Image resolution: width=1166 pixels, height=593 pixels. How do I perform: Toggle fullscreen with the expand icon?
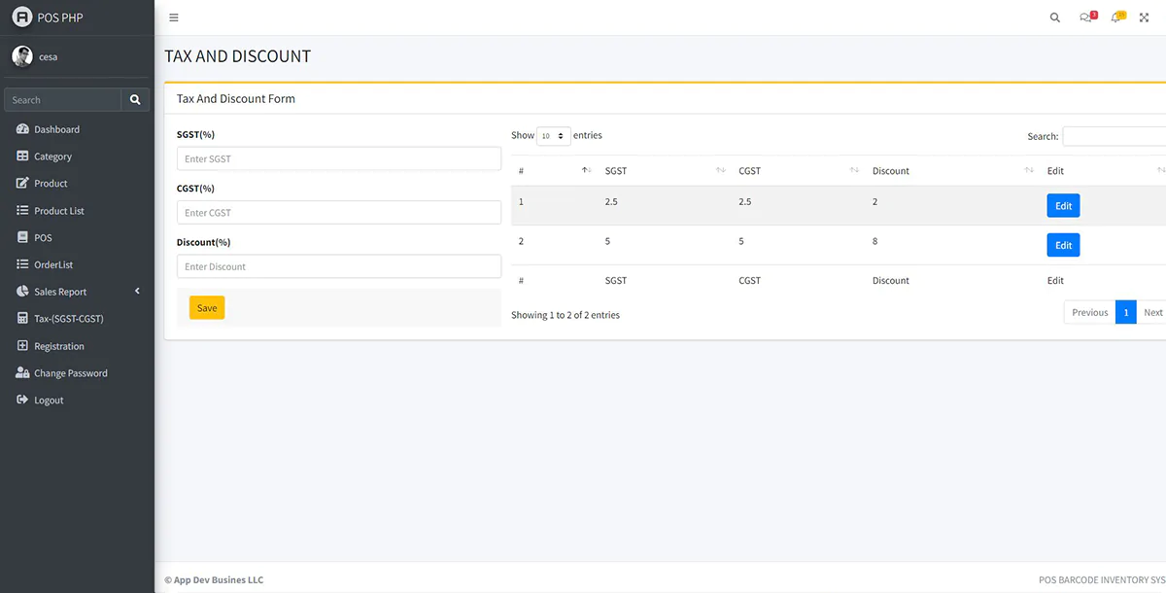tap(1145, 17)
